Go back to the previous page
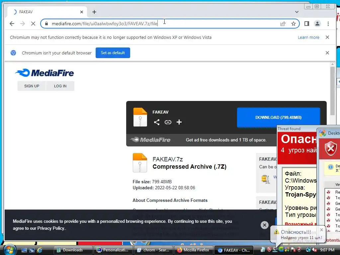This screenshot has height=255, width=340. click(12, 24)
